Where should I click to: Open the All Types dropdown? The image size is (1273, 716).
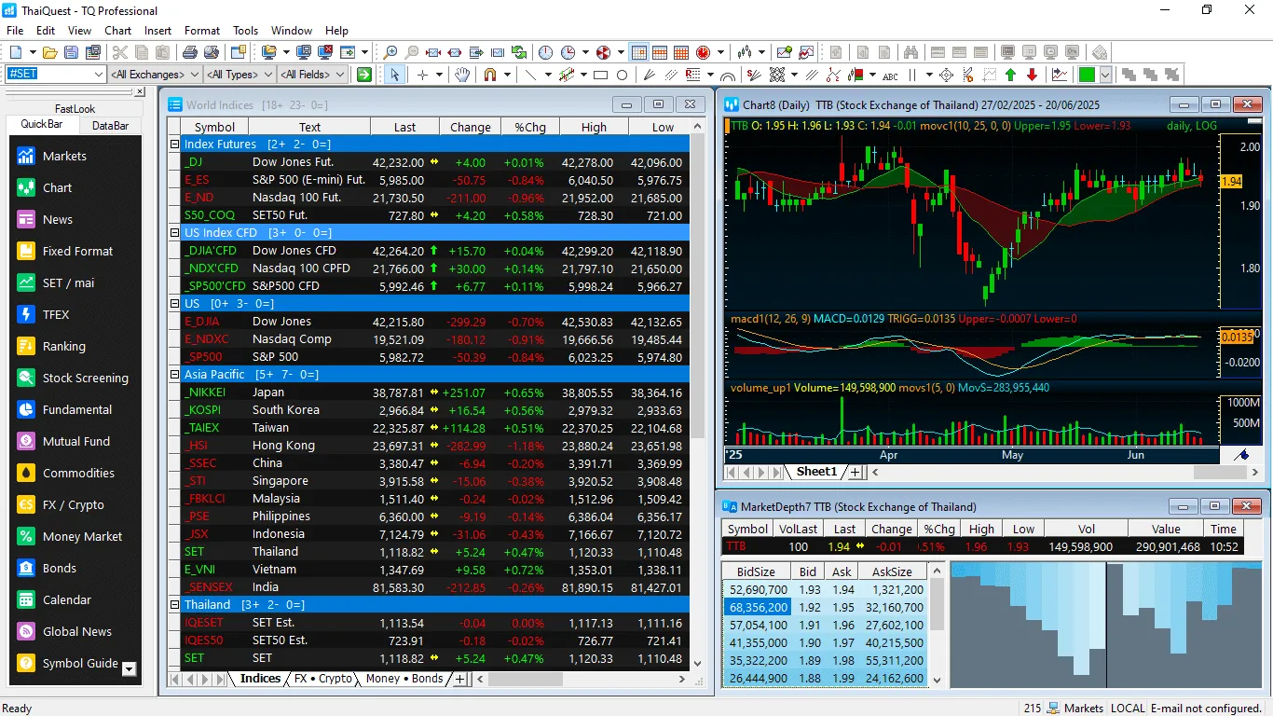pyautogui.click(x=240, y=75)
